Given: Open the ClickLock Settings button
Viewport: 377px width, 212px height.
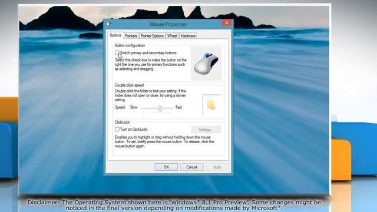Looking at the screenshot, I should pos(206,130).
